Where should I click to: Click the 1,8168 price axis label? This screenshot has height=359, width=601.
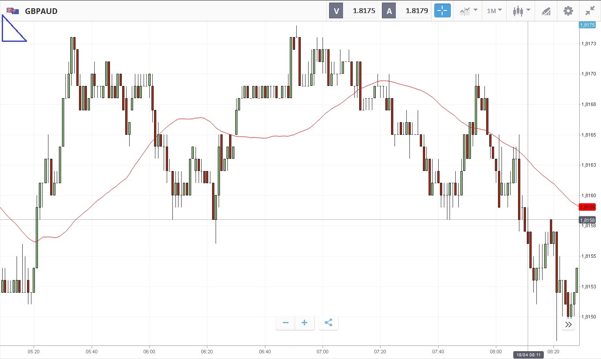588,104
